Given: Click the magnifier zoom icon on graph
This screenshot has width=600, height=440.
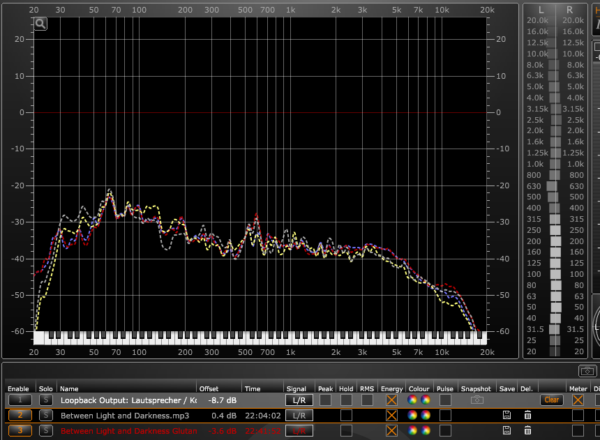Looking at the screenshot, I should [x=40, y=24].
